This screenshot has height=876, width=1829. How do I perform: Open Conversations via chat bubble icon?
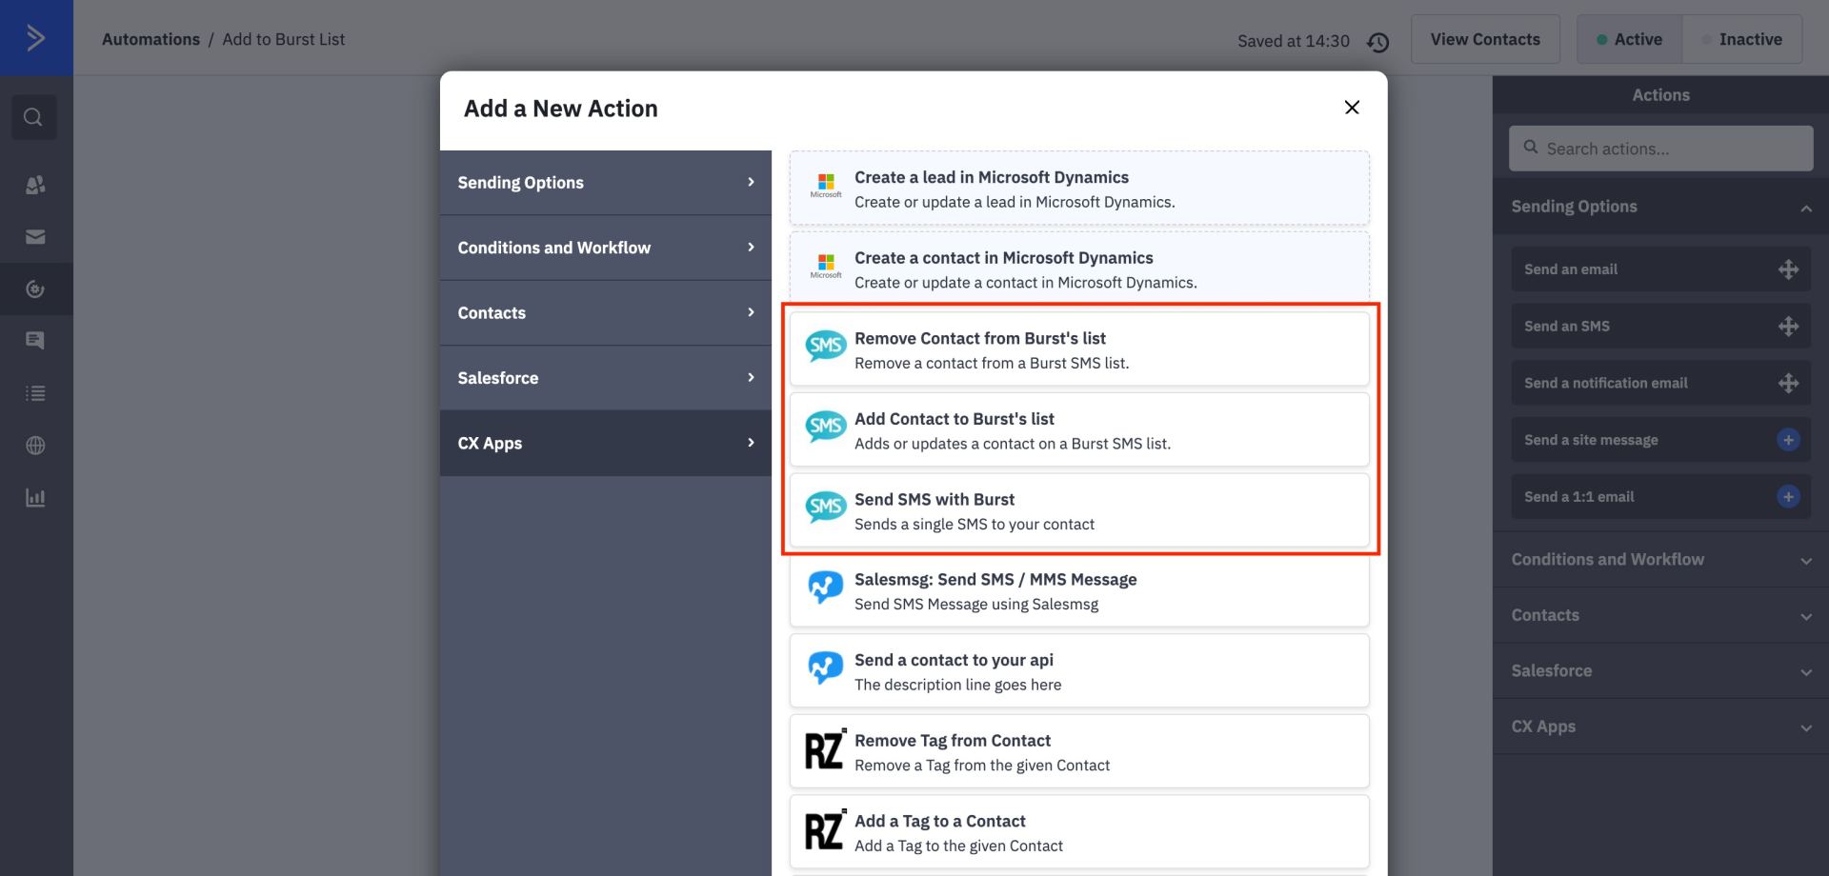[x=35, y=339]
